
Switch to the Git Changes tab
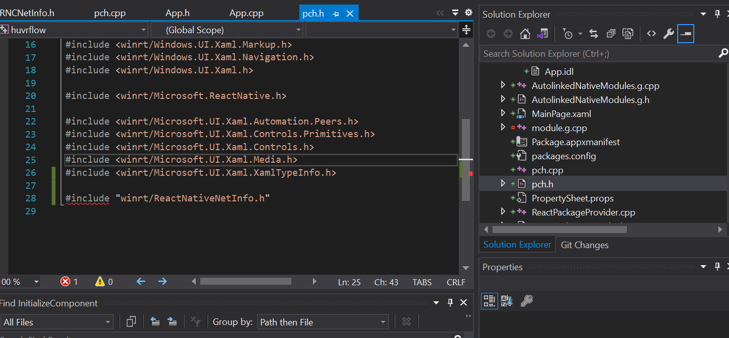(x=585, y=245)
